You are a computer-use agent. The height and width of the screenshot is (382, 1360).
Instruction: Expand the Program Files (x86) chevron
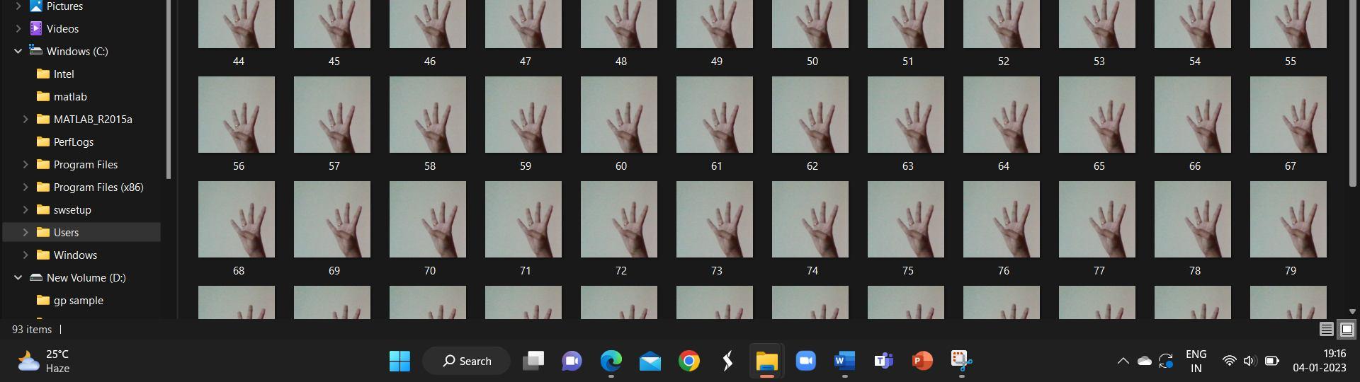(x=25, y=187)
